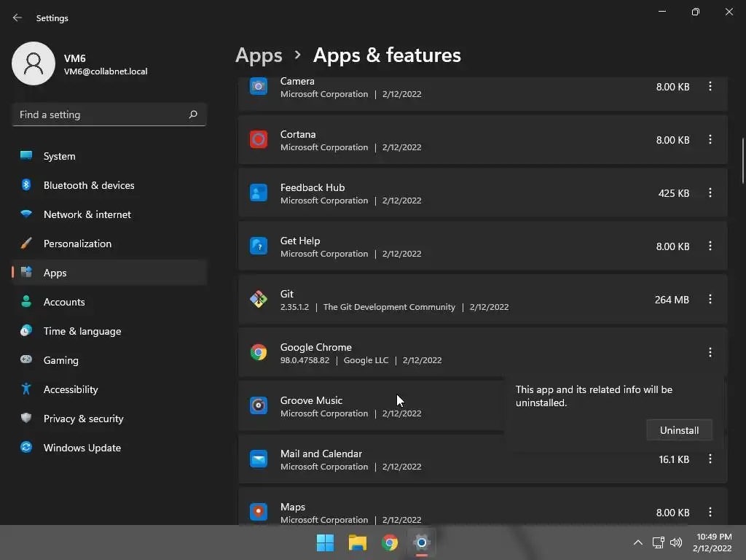Open Accessibility settings

pos(109,389)
